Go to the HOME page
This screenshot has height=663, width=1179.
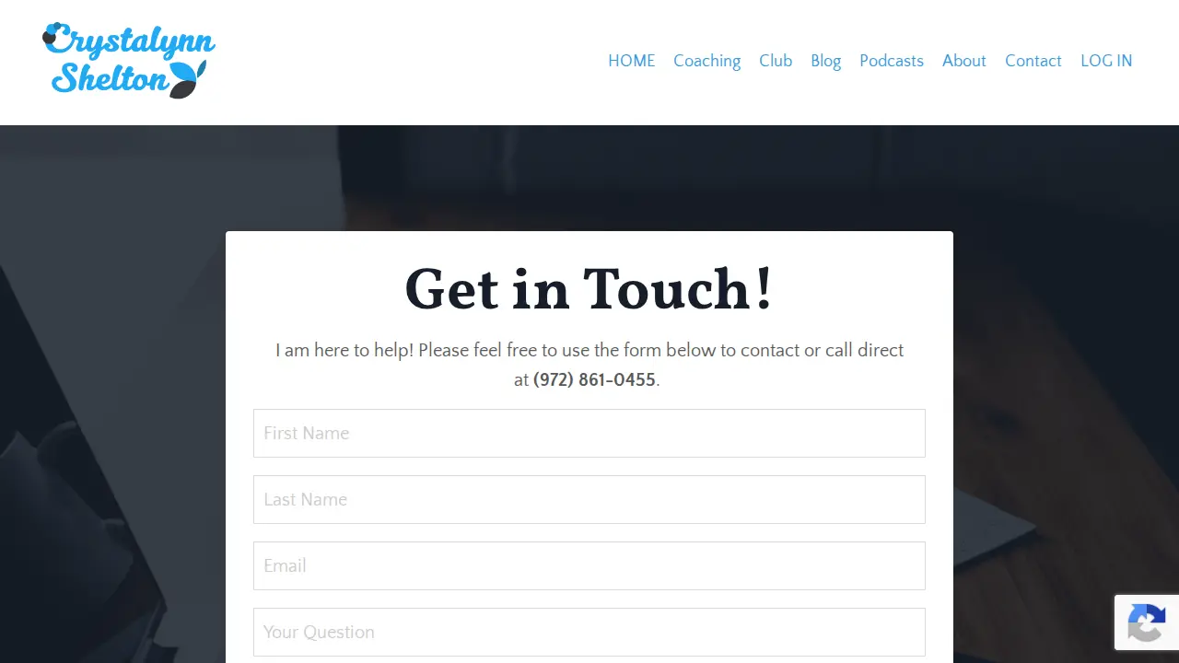tap(632, 61)
